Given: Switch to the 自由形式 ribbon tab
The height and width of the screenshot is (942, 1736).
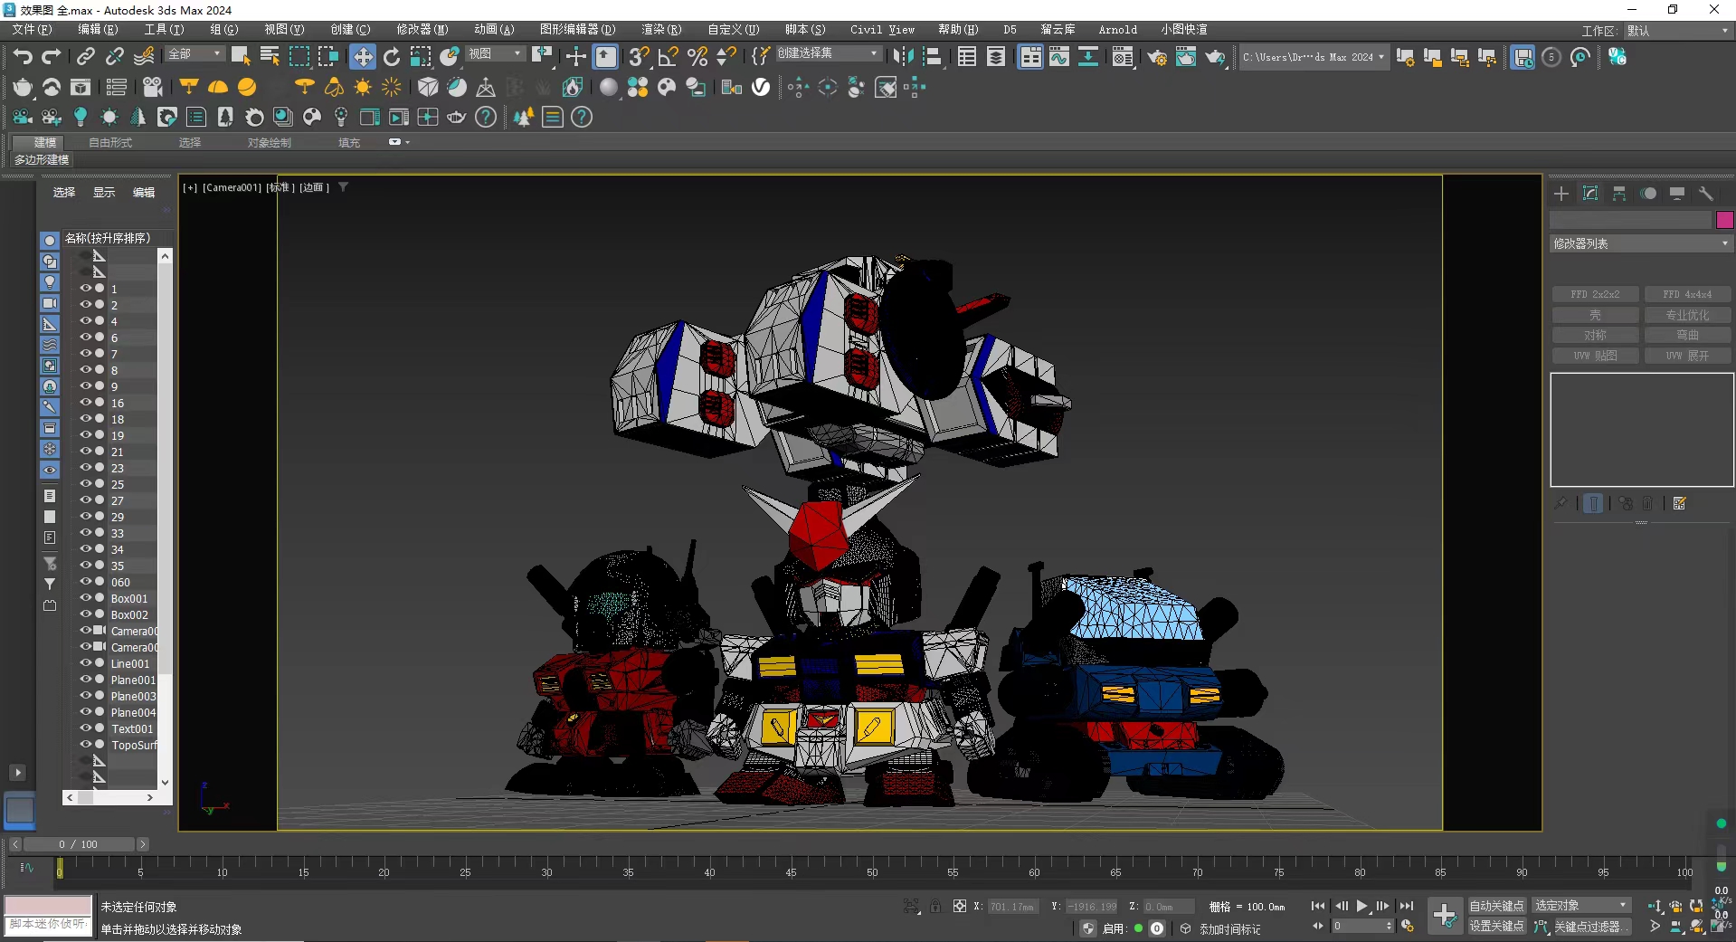Looking at the screenshot, I should (x=110, y=143).
